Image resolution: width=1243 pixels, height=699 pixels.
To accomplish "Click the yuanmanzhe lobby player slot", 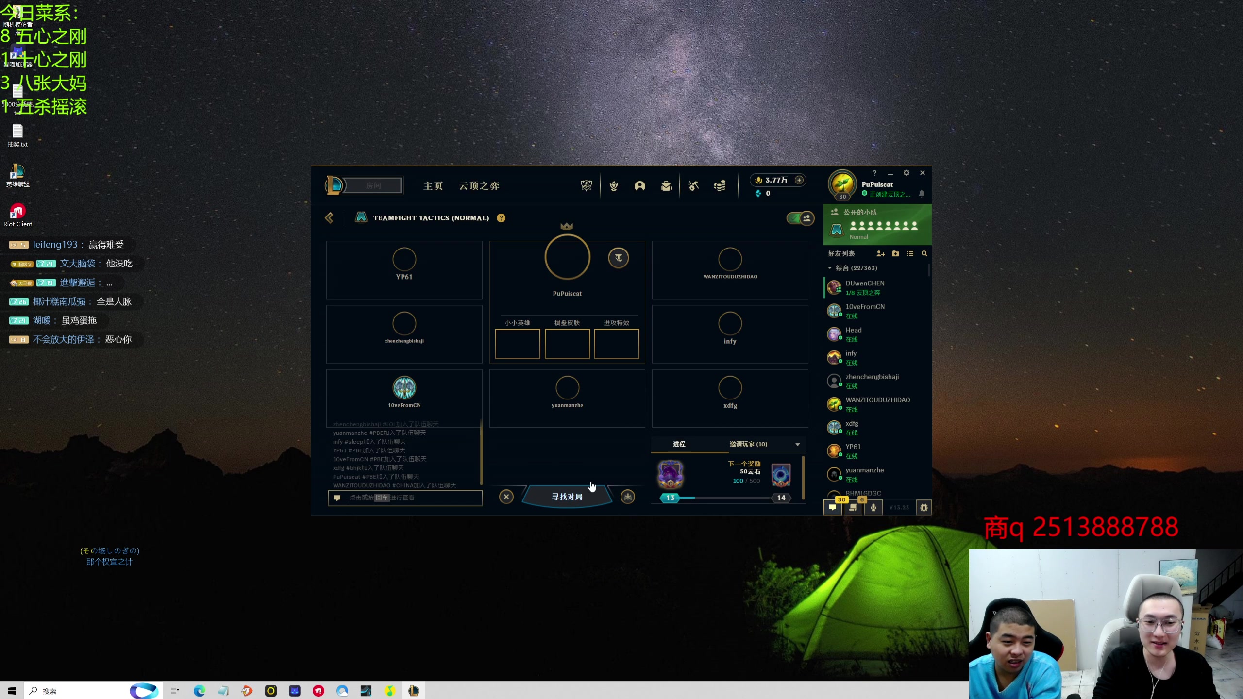I will tap(567, 398).
